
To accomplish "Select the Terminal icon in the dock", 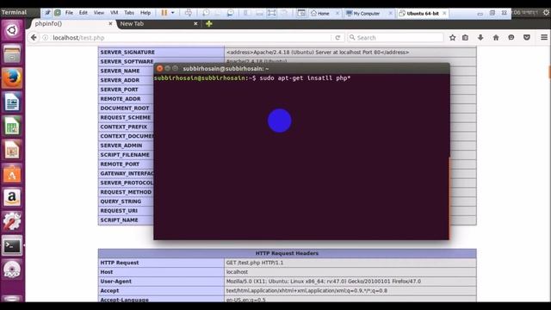I will click(x=12, y=245).
